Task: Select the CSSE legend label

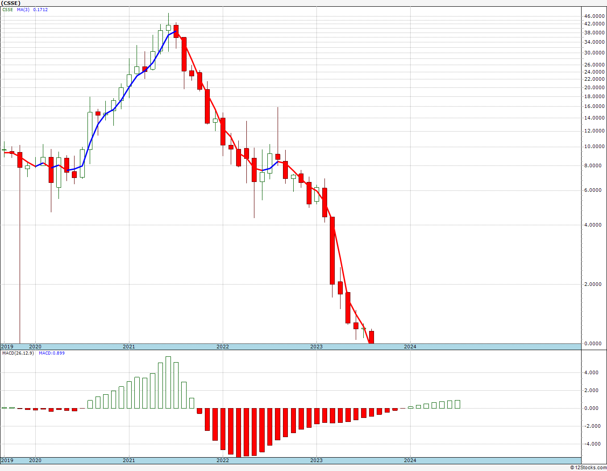Action: [x=8, y=9]
